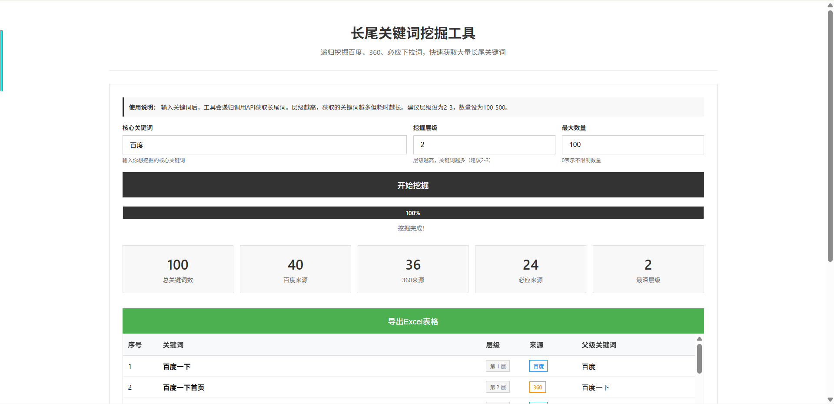
Task: Click the 导出Excel表格 button
Action: click(x=412, y=321)
